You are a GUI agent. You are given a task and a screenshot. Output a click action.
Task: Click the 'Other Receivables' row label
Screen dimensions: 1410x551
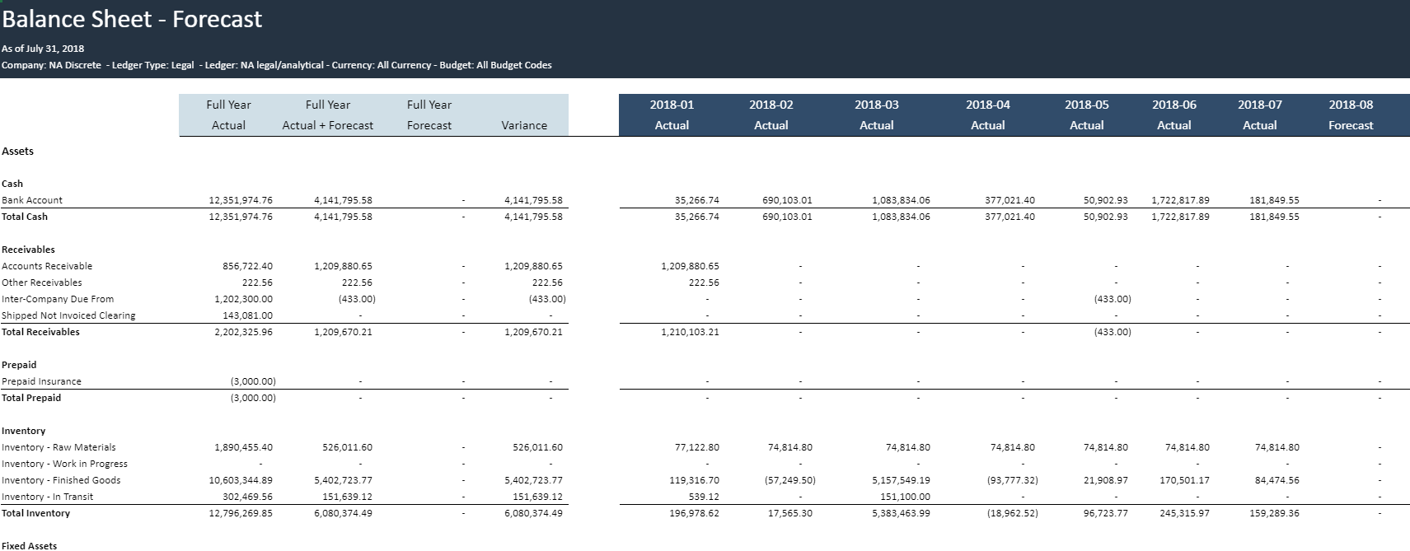click(42, 283)
